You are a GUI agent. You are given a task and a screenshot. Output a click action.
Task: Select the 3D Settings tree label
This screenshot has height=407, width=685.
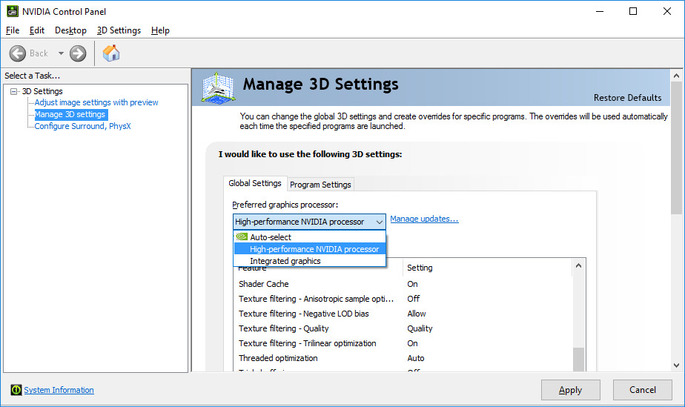(42, 91)
